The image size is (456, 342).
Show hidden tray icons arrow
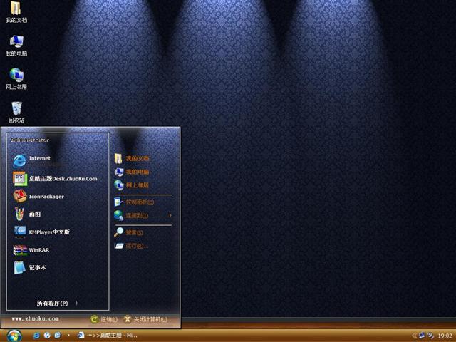[x=414, y=336]
